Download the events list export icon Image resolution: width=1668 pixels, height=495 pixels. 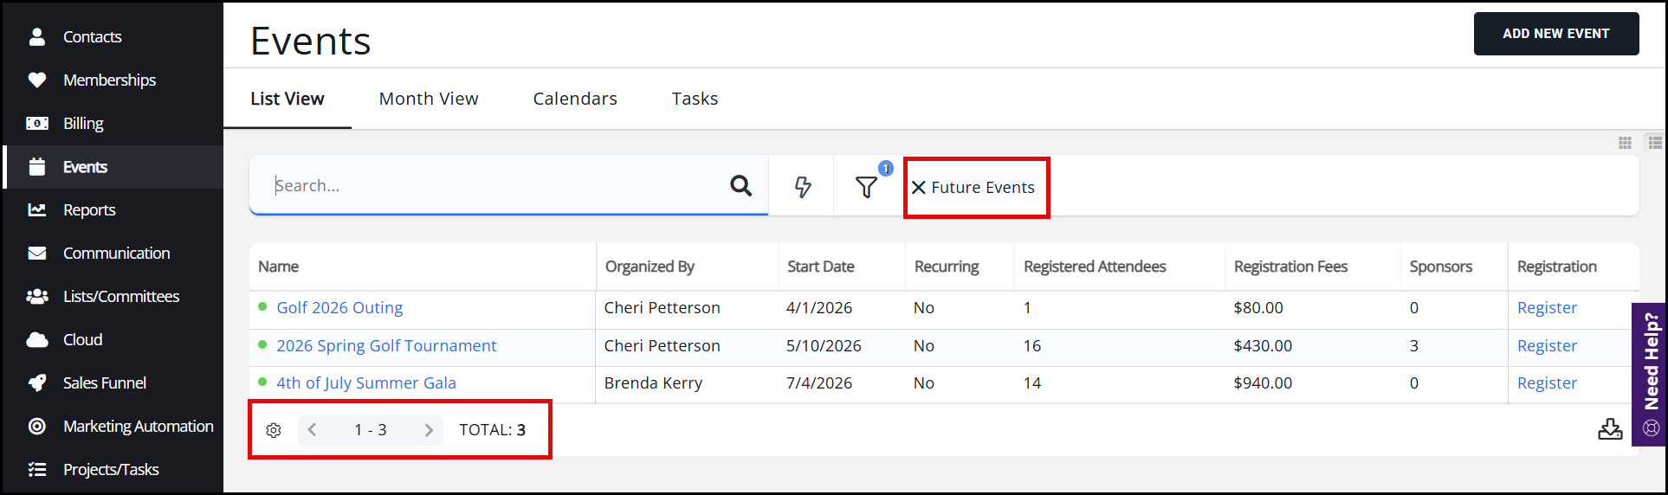(x=1609, y=429)
